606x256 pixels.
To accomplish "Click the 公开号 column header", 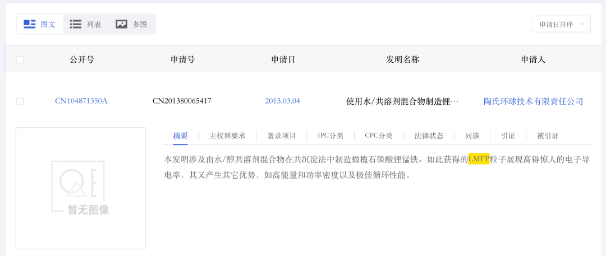I will click(x=82, y=59).
